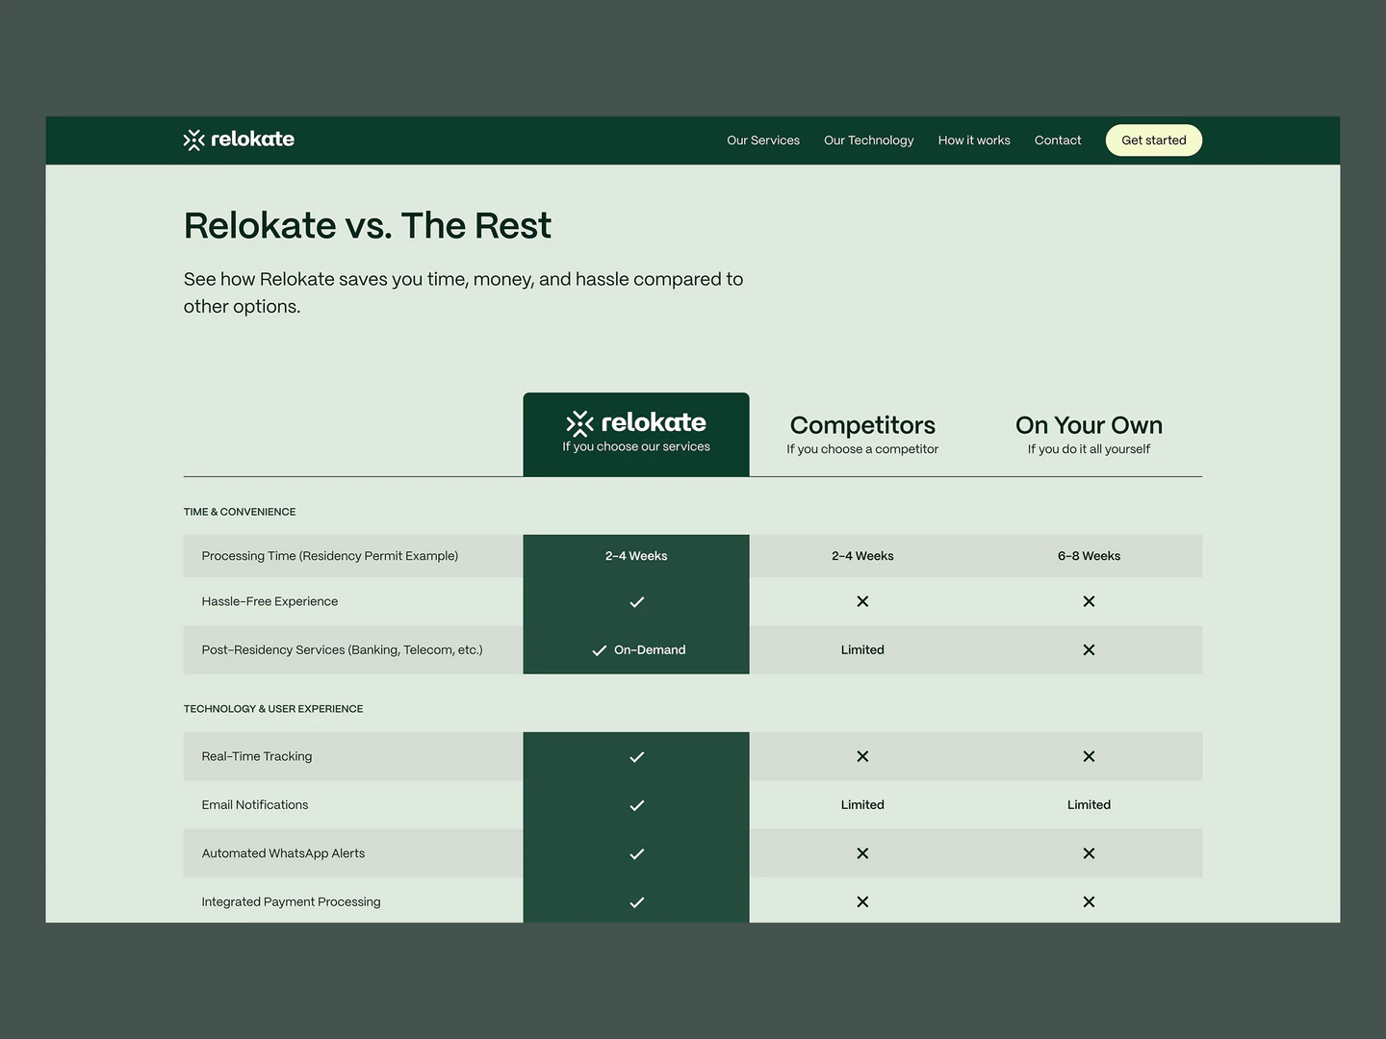Click the Relokate vs. The Rest page title
This screenshot has width=1386, height=1039.
click(x=368, y=226)
